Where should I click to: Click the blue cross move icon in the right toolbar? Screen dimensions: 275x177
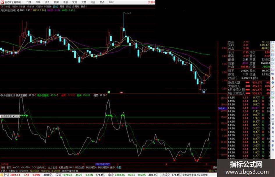click(273, 83)
